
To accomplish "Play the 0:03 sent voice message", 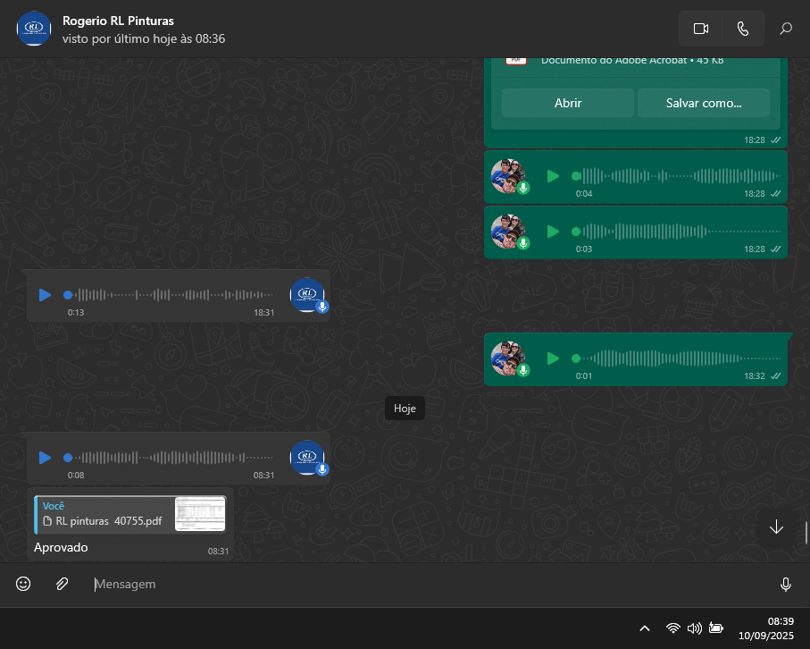I will (x=553, y=232).
